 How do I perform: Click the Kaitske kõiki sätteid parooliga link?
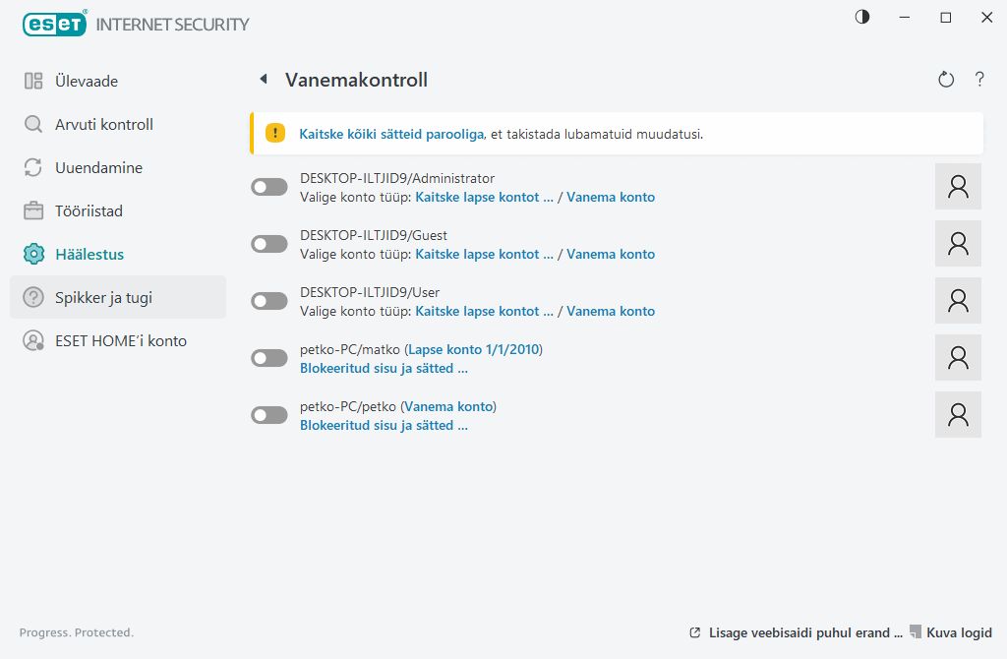click(391, 134)
